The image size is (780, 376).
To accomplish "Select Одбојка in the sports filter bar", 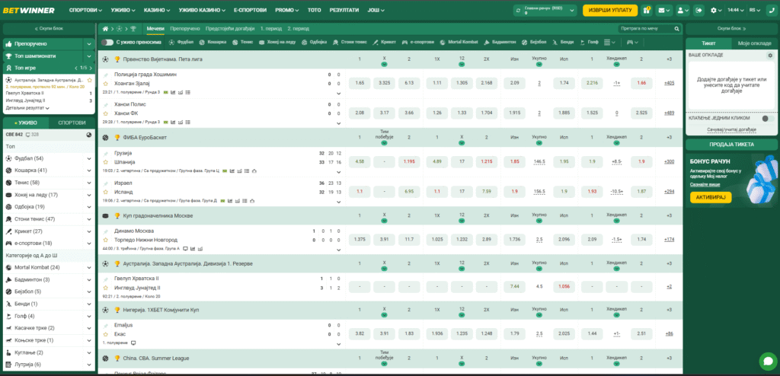I will coord(313,43).
